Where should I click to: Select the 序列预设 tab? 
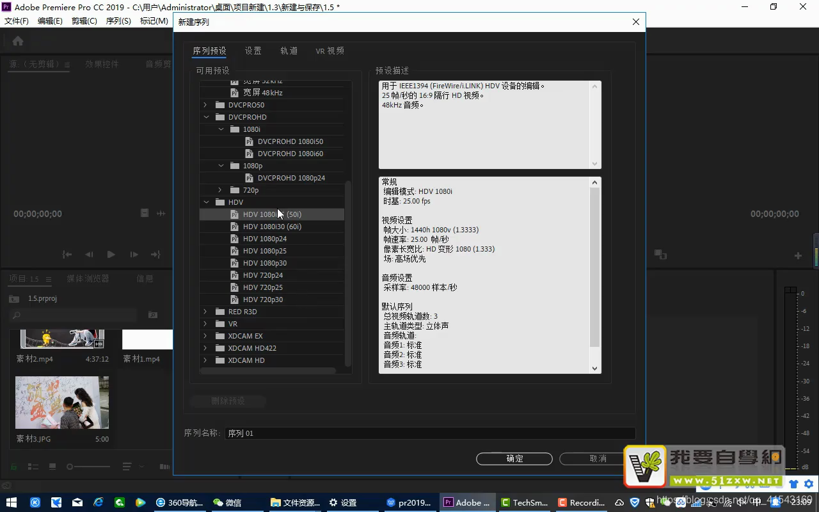tap(209, 51)
